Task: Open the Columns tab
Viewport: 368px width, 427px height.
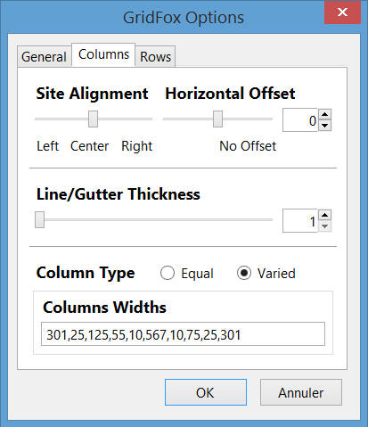Action: point(103,54)
